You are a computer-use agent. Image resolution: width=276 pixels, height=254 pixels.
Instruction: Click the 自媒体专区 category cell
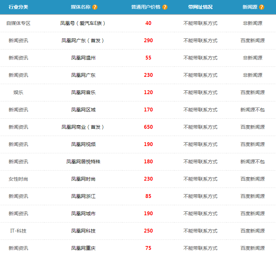tap(18, 23)
